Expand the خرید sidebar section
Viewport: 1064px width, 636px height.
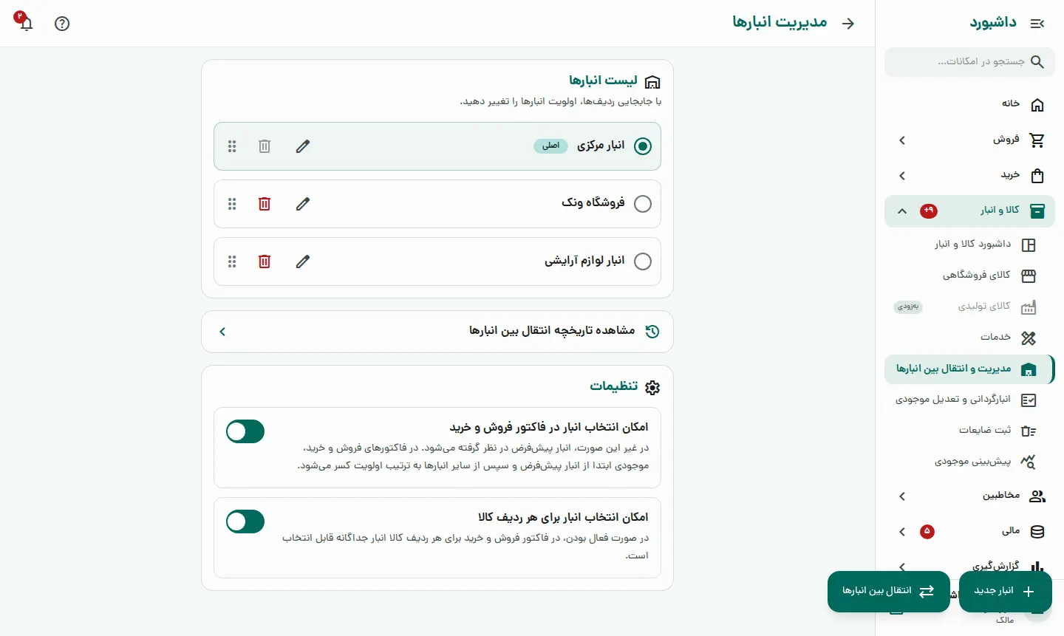point(969,176)
